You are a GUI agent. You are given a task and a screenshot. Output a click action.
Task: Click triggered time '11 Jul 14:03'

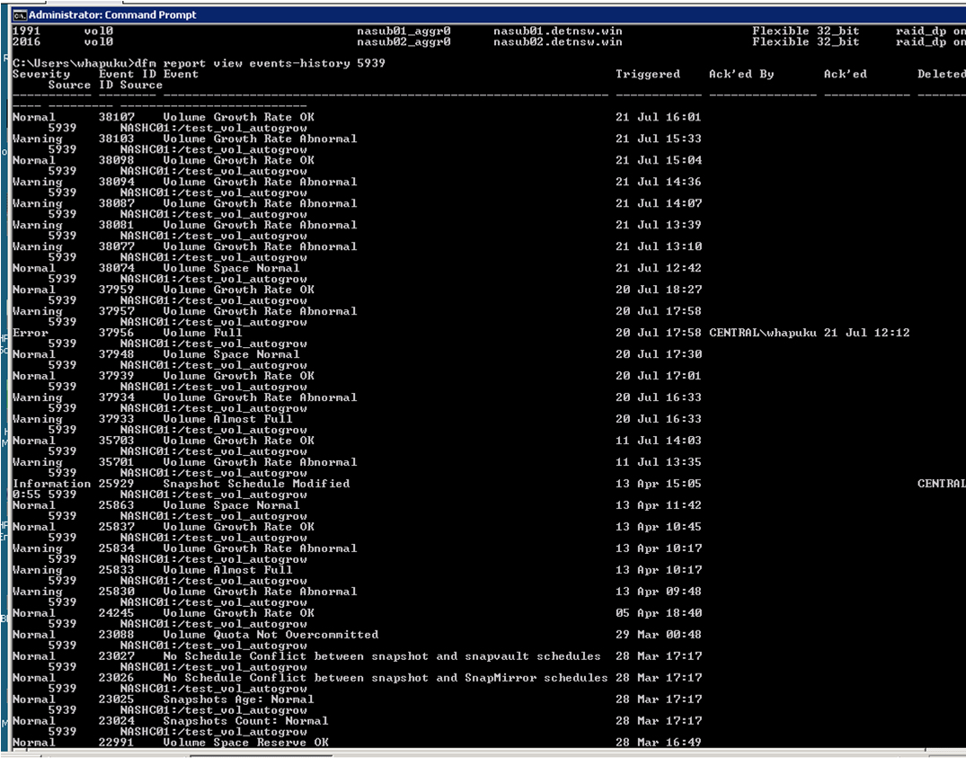click(x=659, y=441)
